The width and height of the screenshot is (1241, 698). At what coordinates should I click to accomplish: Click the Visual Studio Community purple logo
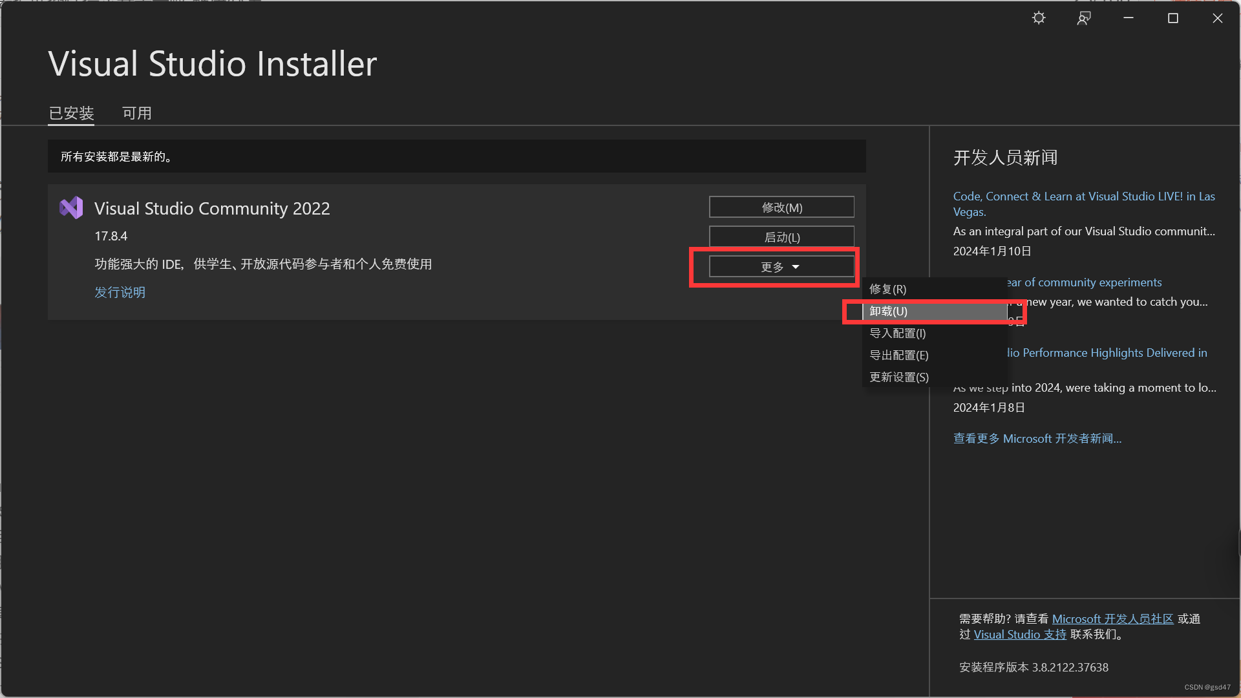tap(71, 208)
